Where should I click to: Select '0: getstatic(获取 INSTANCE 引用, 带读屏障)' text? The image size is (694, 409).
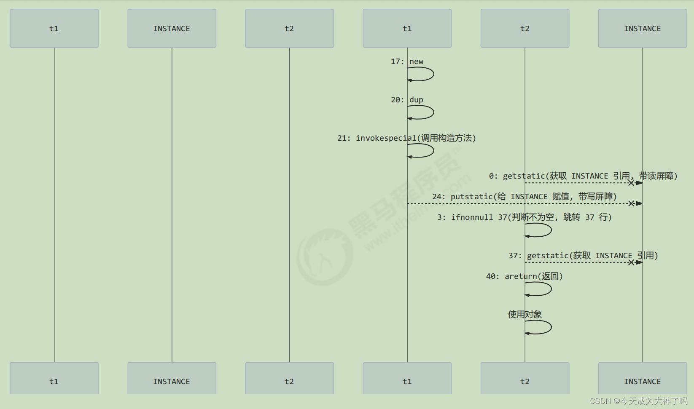click(x=583, y=176)
